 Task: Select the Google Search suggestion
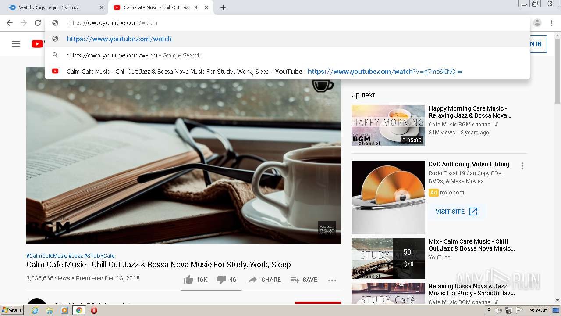pos(288,55)
